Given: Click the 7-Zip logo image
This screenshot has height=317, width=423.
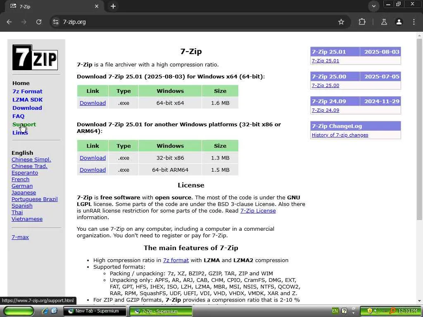Looking at the screenshot, I should (x=35, y=57).
